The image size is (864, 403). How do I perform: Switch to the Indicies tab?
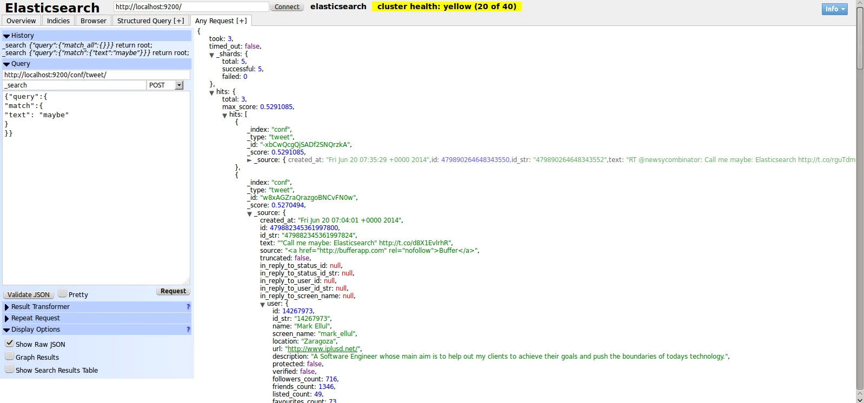point(58,21)
